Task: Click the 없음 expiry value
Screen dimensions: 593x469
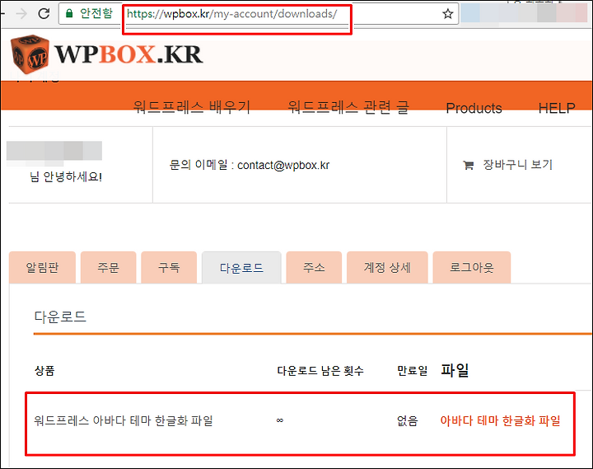Action: coord(408,421)
